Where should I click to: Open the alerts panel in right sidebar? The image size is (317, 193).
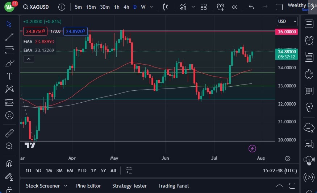pos(309,40)
